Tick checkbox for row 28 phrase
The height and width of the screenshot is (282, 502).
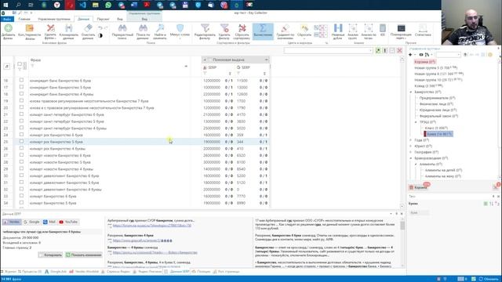click(21, 162)
